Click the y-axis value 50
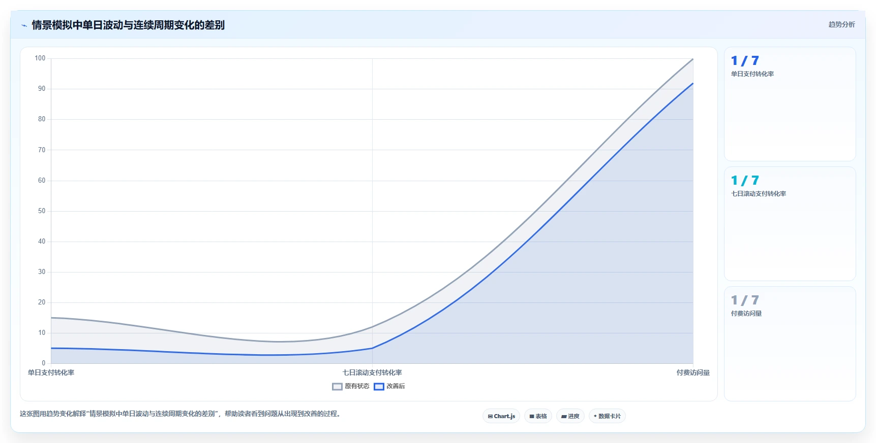This screenshot has height=443, width=876. click(x=42, y=211)
